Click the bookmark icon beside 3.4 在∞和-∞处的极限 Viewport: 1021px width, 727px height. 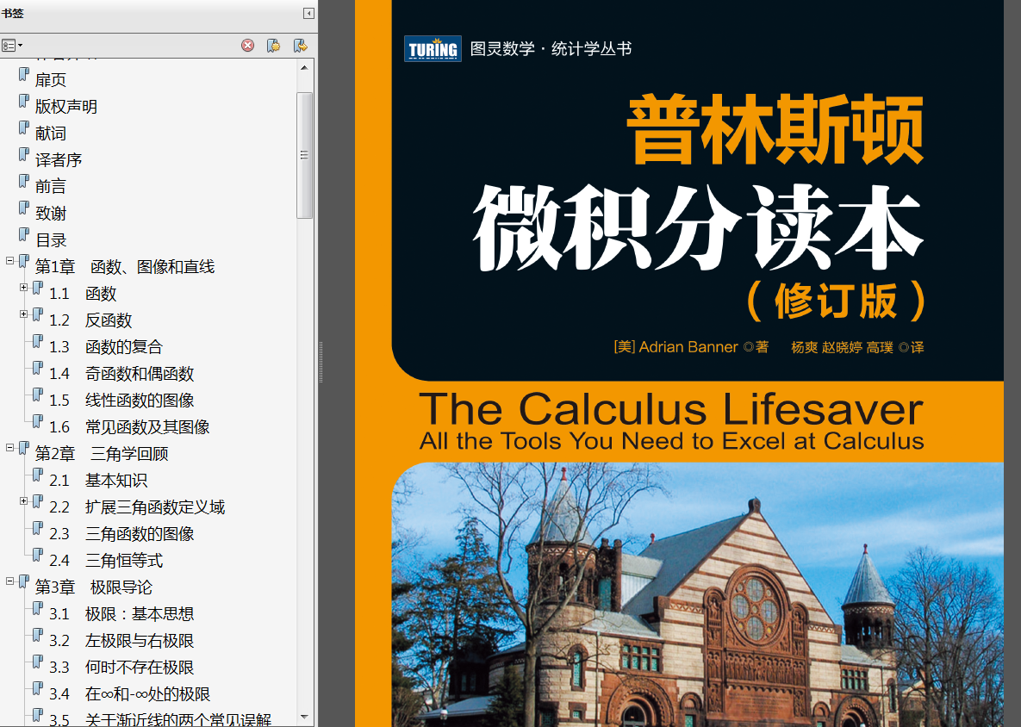click(x=39, y=688)
